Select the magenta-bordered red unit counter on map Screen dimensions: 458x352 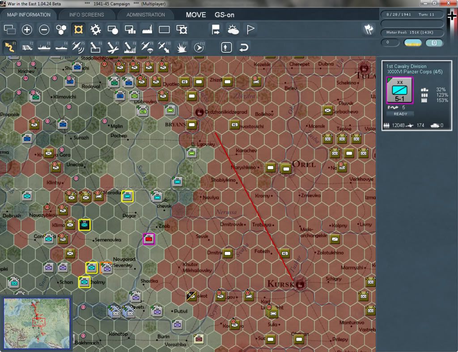point(148,239)
